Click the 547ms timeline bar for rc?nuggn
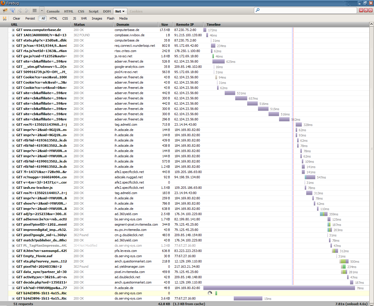Screen dimensions: 374x306 point(310,177)
